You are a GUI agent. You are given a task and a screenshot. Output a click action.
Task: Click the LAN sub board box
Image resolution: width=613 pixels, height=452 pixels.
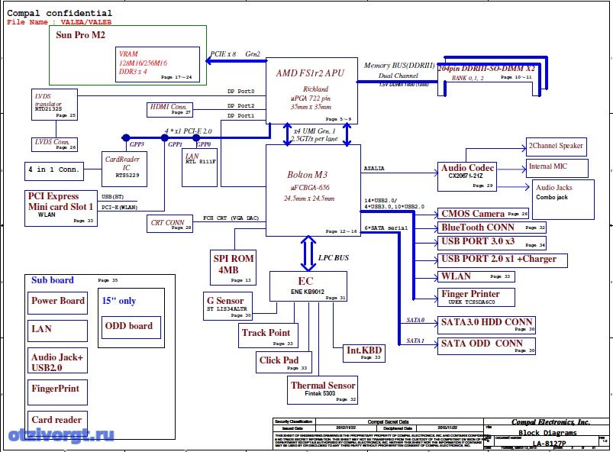57,331
